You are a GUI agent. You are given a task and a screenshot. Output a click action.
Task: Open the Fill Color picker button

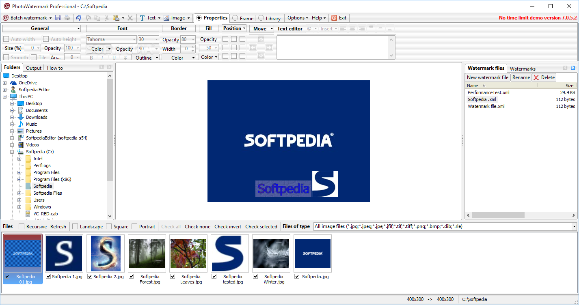coord(209,57)
